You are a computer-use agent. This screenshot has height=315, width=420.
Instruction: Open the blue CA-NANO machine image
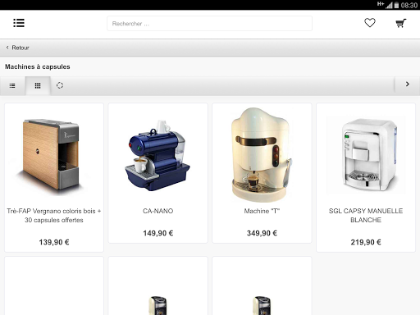click(157, 156)
